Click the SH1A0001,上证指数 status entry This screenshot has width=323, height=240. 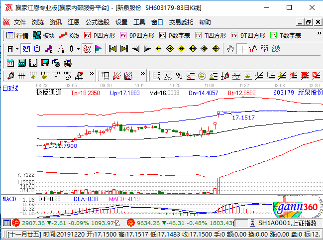(287, 223)
